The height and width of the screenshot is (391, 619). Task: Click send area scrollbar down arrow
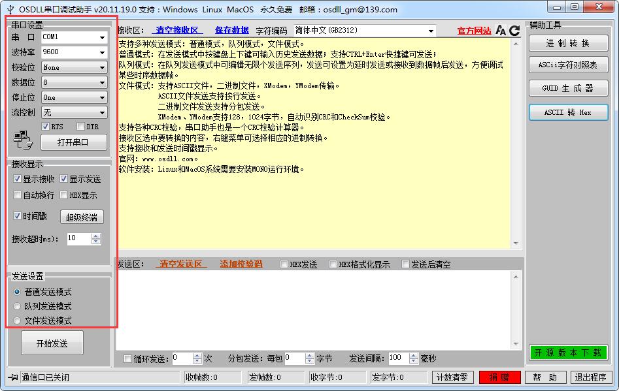pos(516,344)
